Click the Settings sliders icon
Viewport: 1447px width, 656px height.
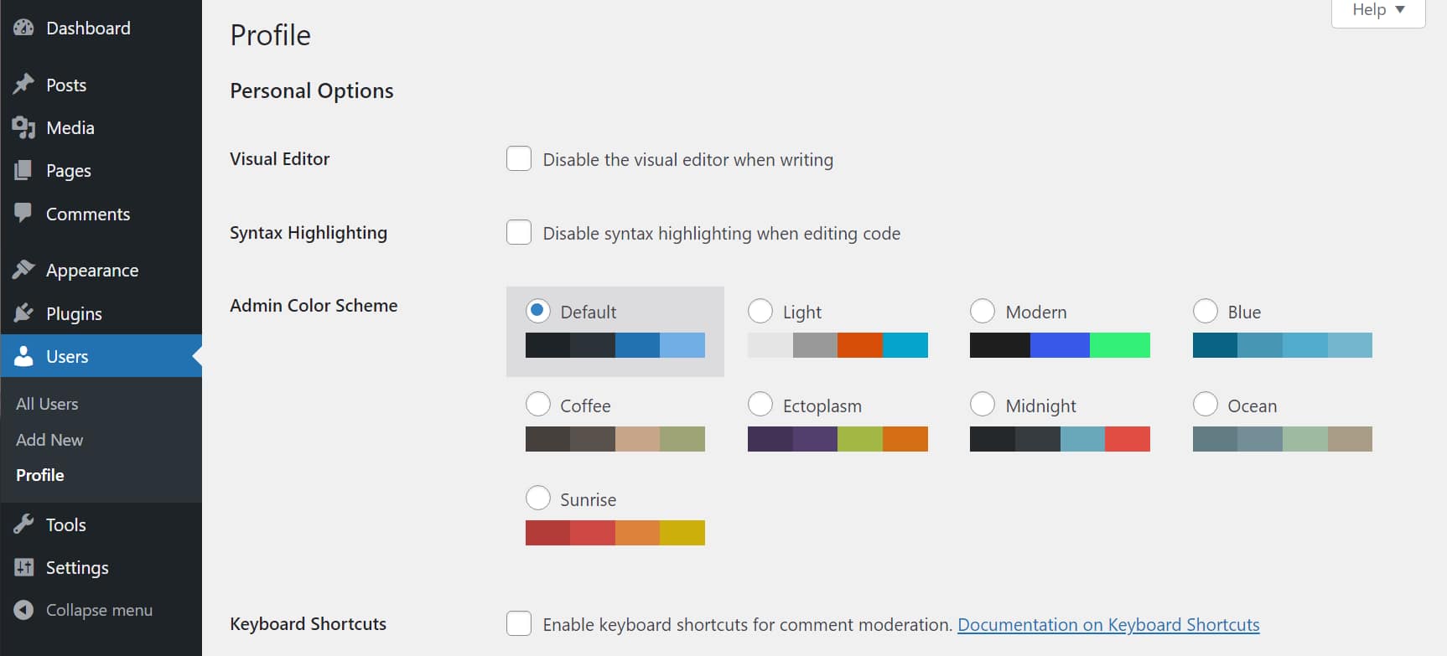coord(23,567)
